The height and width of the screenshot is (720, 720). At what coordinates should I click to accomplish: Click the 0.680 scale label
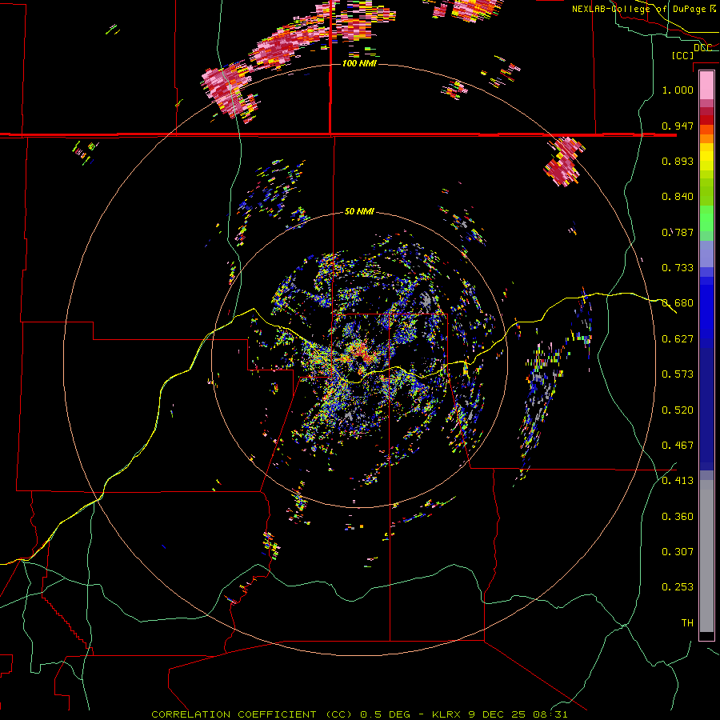coord(678,303)
